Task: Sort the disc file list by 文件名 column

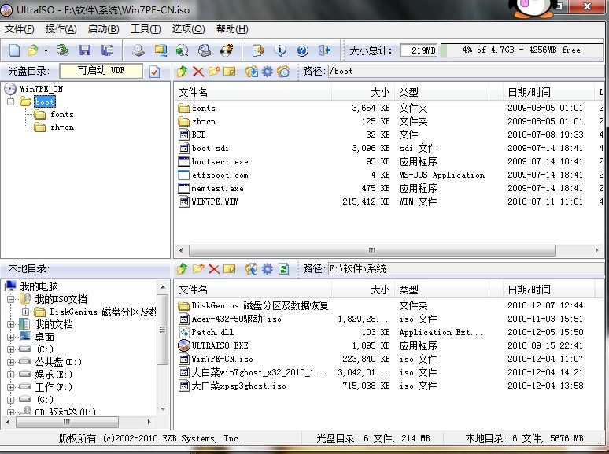Action: [x=253, y=92]
